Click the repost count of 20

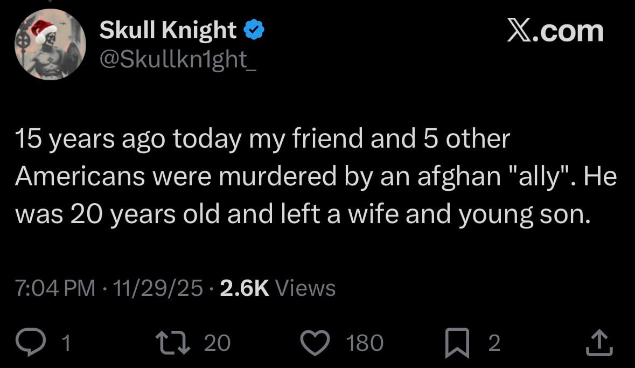pyautogui.click(x=217, y=343)
